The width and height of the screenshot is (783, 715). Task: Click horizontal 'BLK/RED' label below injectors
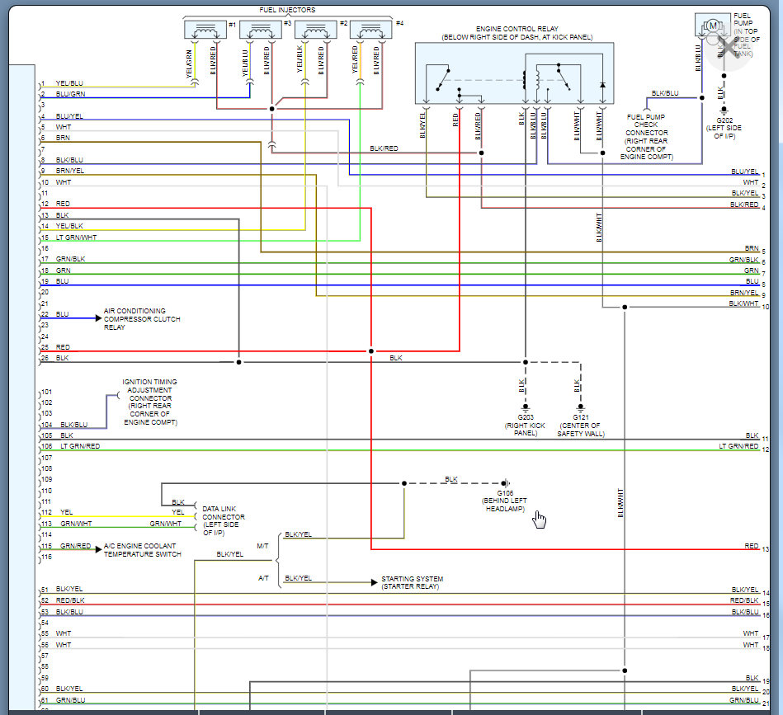point(384,148)
